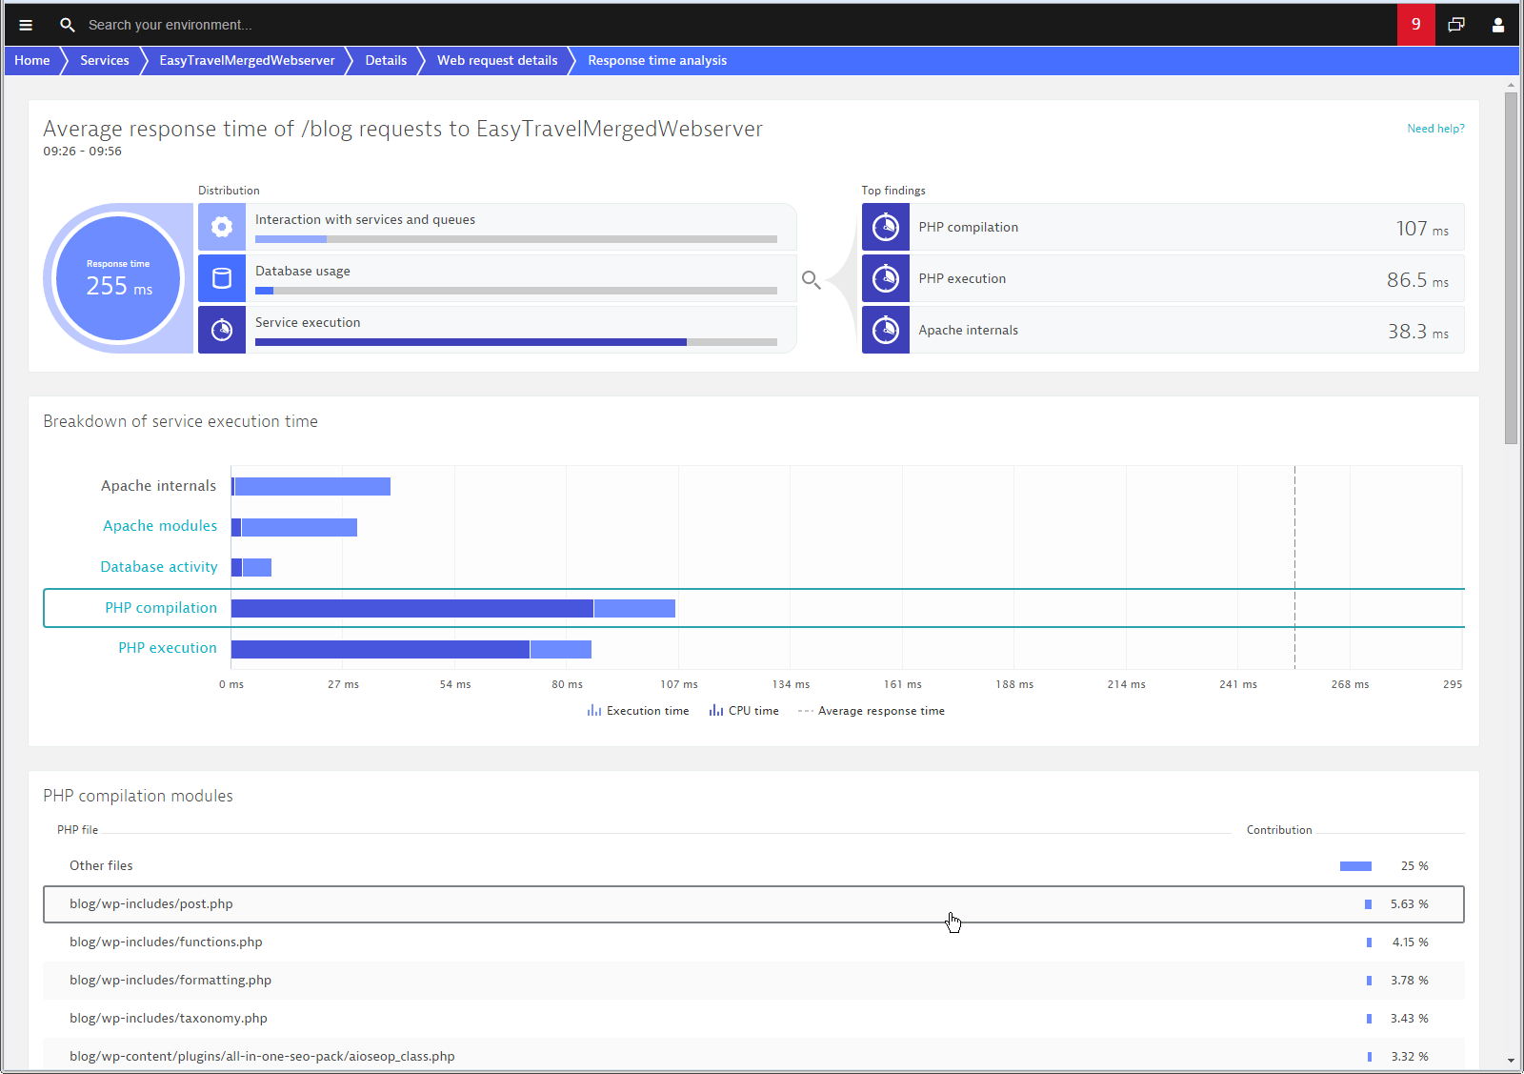Select Service execution distribution row
Viewport: 1524px width, 1074px height.
497,330
